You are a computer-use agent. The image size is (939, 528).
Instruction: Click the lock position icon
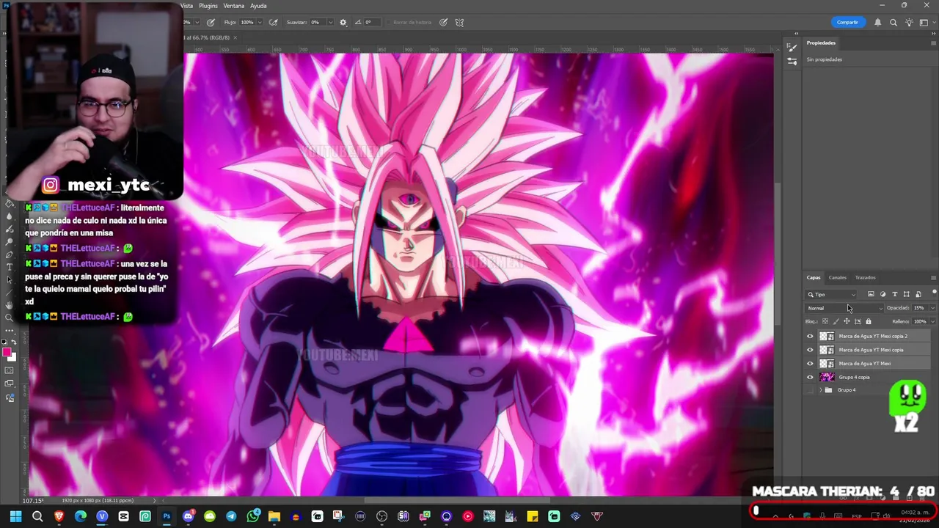coord(847,321)
